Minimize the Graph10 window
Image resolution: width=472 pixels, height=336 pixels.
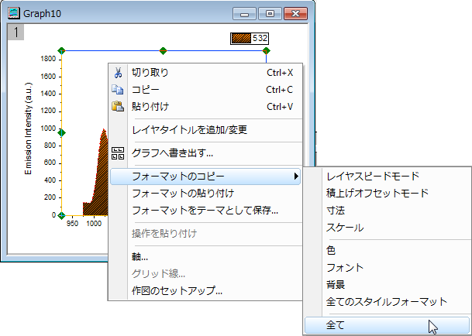tap(244, 14)
